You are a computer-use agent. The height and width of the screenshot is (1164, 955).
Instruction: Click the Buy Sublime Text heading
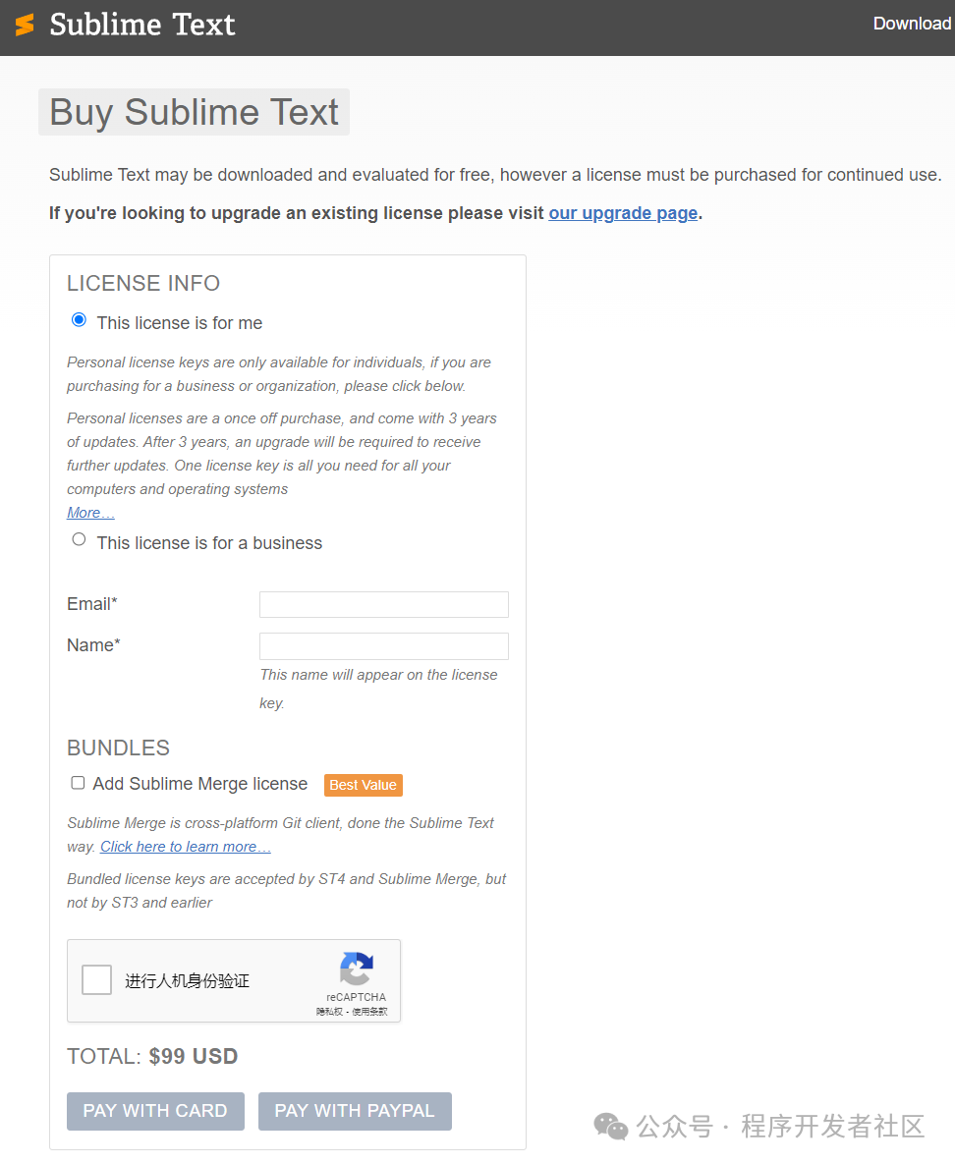[194, 112]
